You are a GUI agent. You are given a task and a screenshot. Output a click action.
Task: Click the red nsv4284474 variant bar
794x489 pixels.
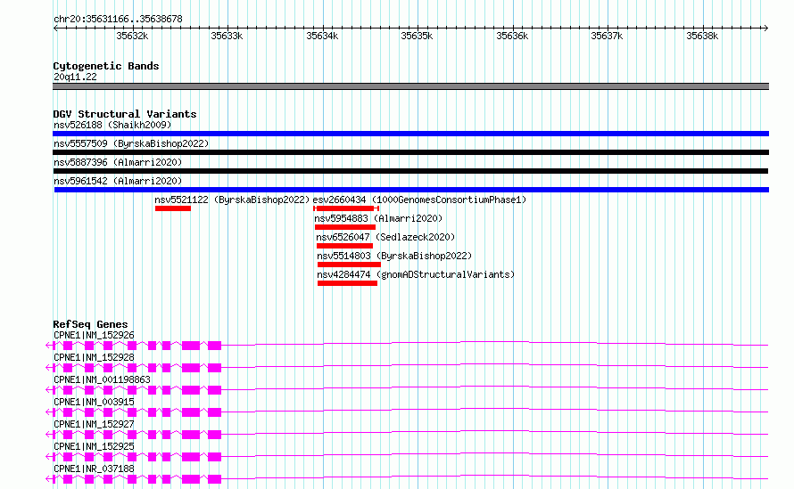click(x=347, y=283)
